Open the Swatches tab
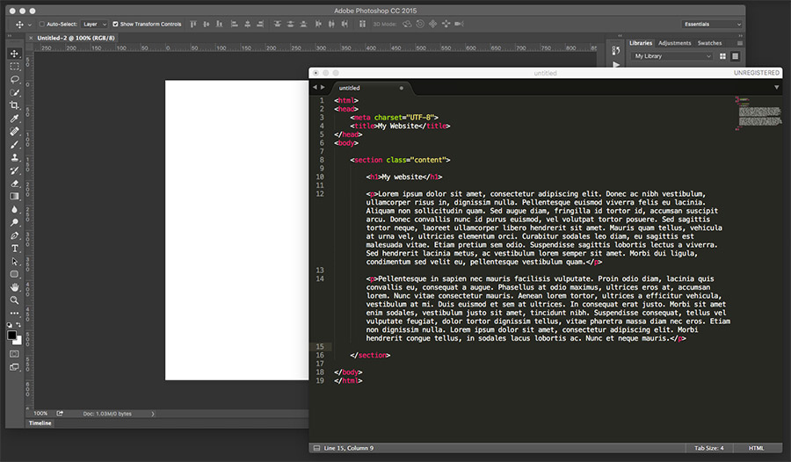The image size is (791, 462). point(709,43)
